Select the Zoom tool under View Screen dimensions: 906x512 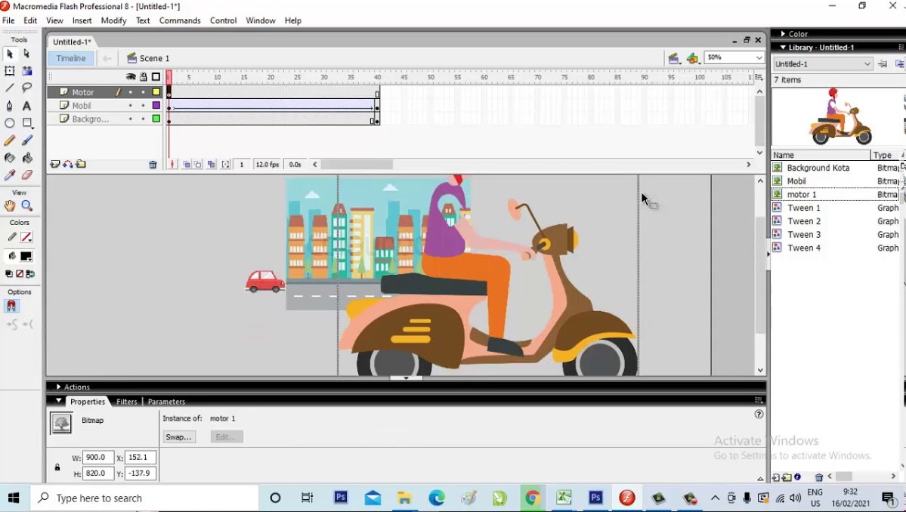click(x=26, y=205)
